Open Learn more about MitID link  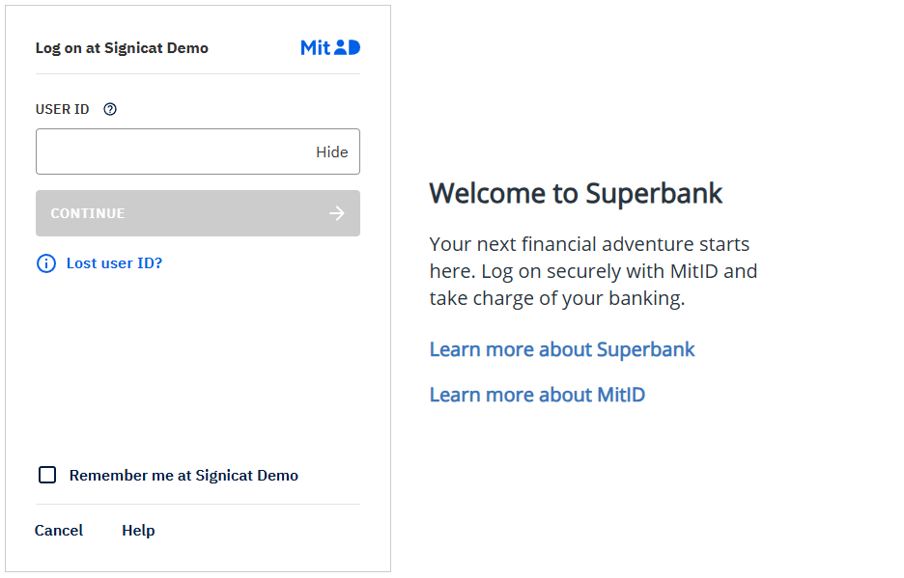pyautogui.click(x=537, y=395)
